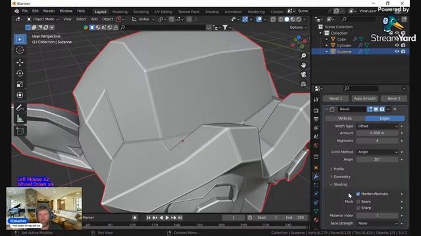Open the View Layer properties tab

tap(316, 128)
